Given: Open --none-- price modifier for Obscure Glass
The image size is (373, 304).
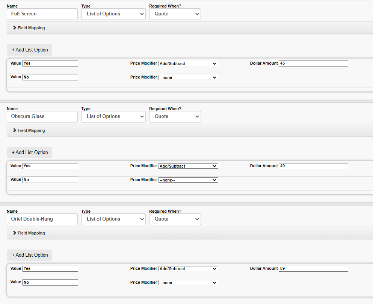Looking at the screenshot, I should [188, 180].
